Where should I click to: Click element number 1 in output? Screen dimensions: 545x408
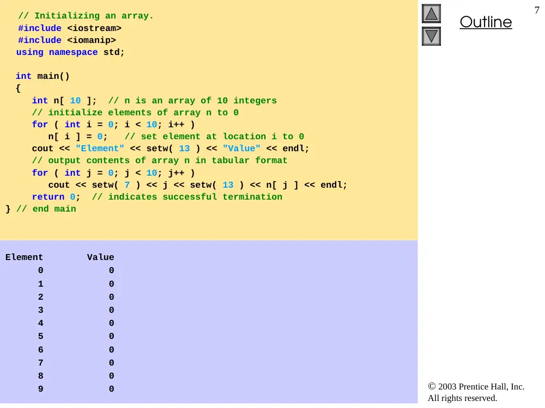coord(41,284)
